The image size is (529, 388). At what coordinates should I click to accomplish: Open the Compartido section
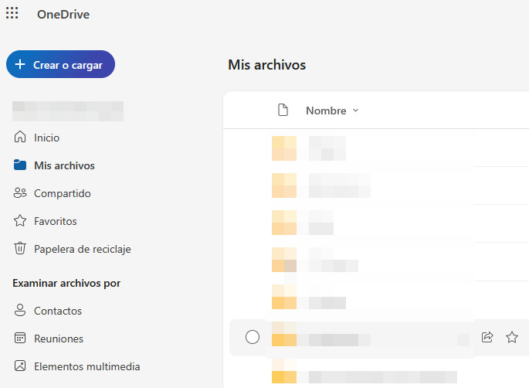62,193
